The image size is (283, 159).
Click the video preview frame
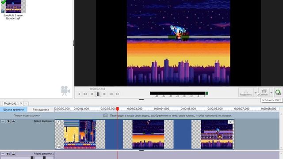point(179,43)
